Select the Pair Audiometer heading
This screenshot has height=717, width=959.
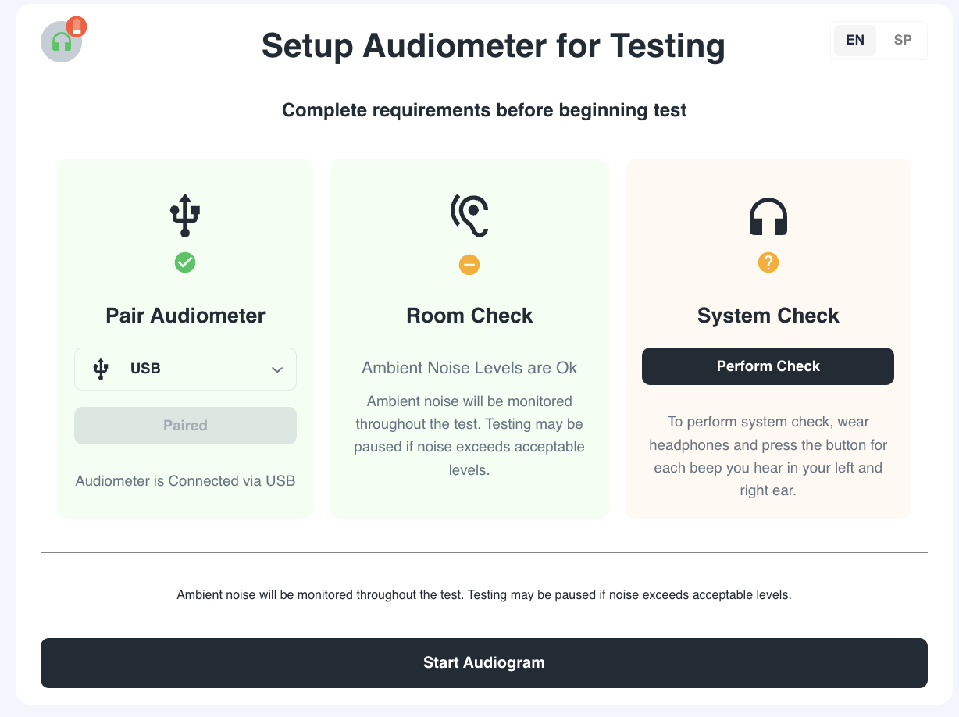pos(185,316)
